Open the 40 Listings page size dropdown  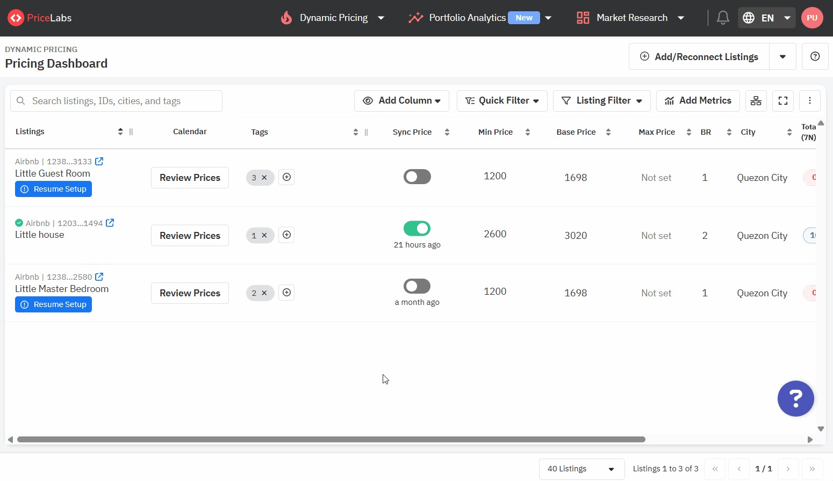581,469
